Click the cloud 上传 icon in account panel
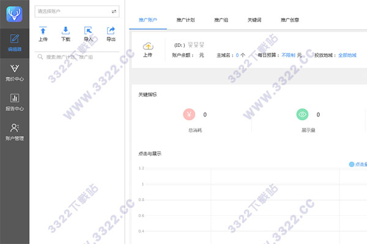Screen dimensions: 367x244 [x=148, y=46]
